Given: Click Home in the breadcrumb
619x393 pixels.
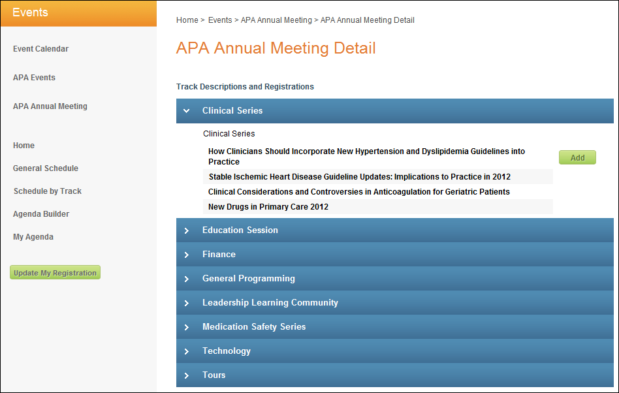Looking at the screenshot, I should click(187, 20).
